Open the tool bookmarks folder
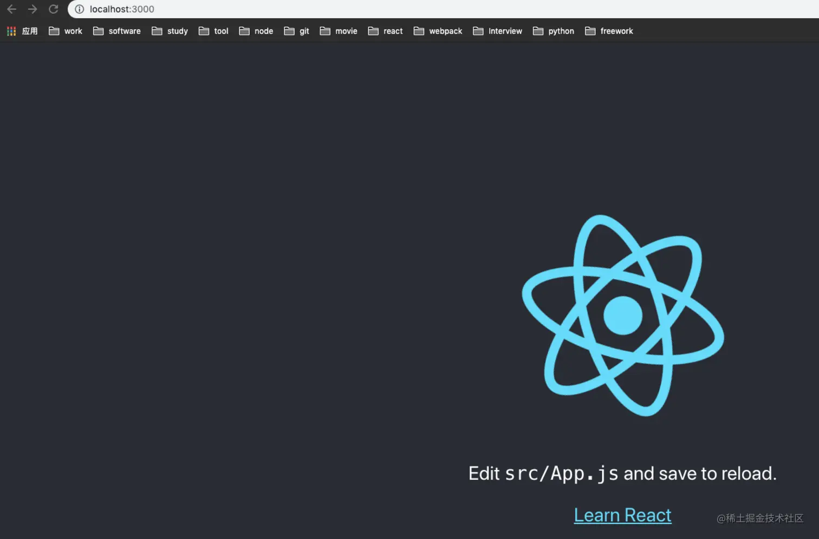This screenshot has height=539, width=819. click(213, 31)
